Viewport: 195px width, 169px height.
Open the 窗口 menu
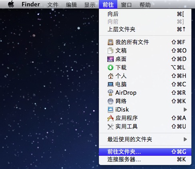pyautogui.click(x=126, y=5)
